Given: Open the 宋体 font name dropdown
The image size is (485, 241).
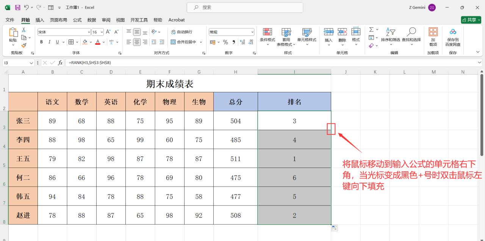Looking at the screenshot, I should (89, 32).
